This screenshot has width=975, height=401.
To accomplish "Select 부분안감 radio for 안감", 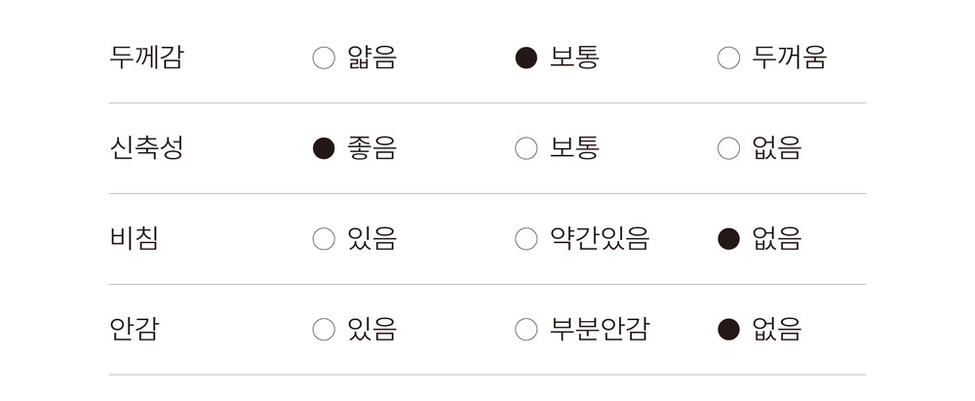I will click(x=526, y=330).
